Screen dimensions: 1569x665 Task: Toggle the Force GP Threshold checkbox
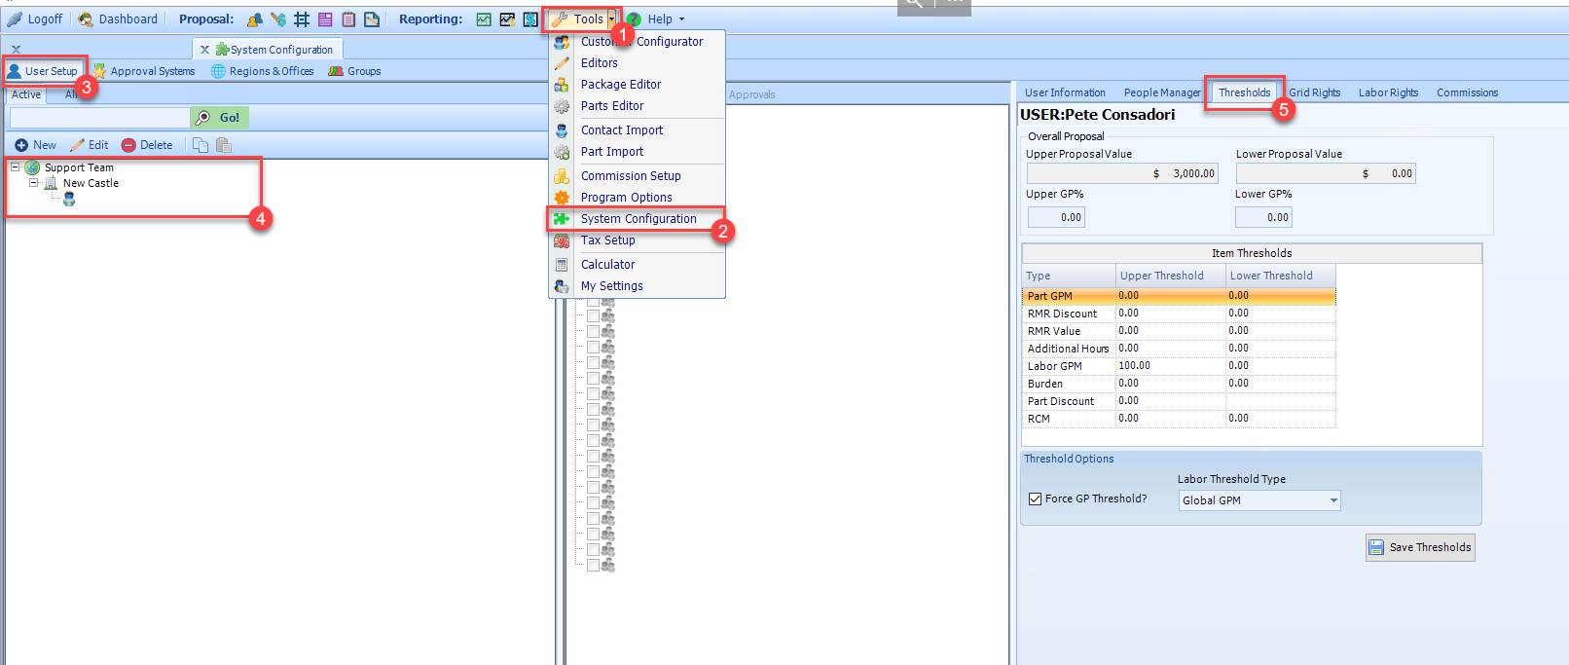tap(1035, 499)
